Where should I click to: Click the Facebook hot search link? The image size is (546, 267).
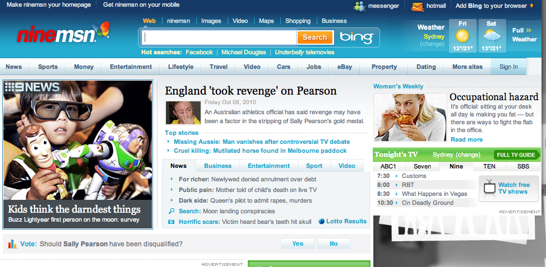pos(199,52)
